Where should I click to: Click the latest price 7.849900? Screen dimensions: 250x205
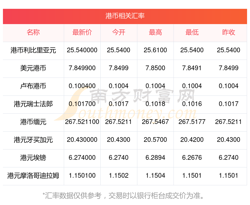[x=82, y=68]
